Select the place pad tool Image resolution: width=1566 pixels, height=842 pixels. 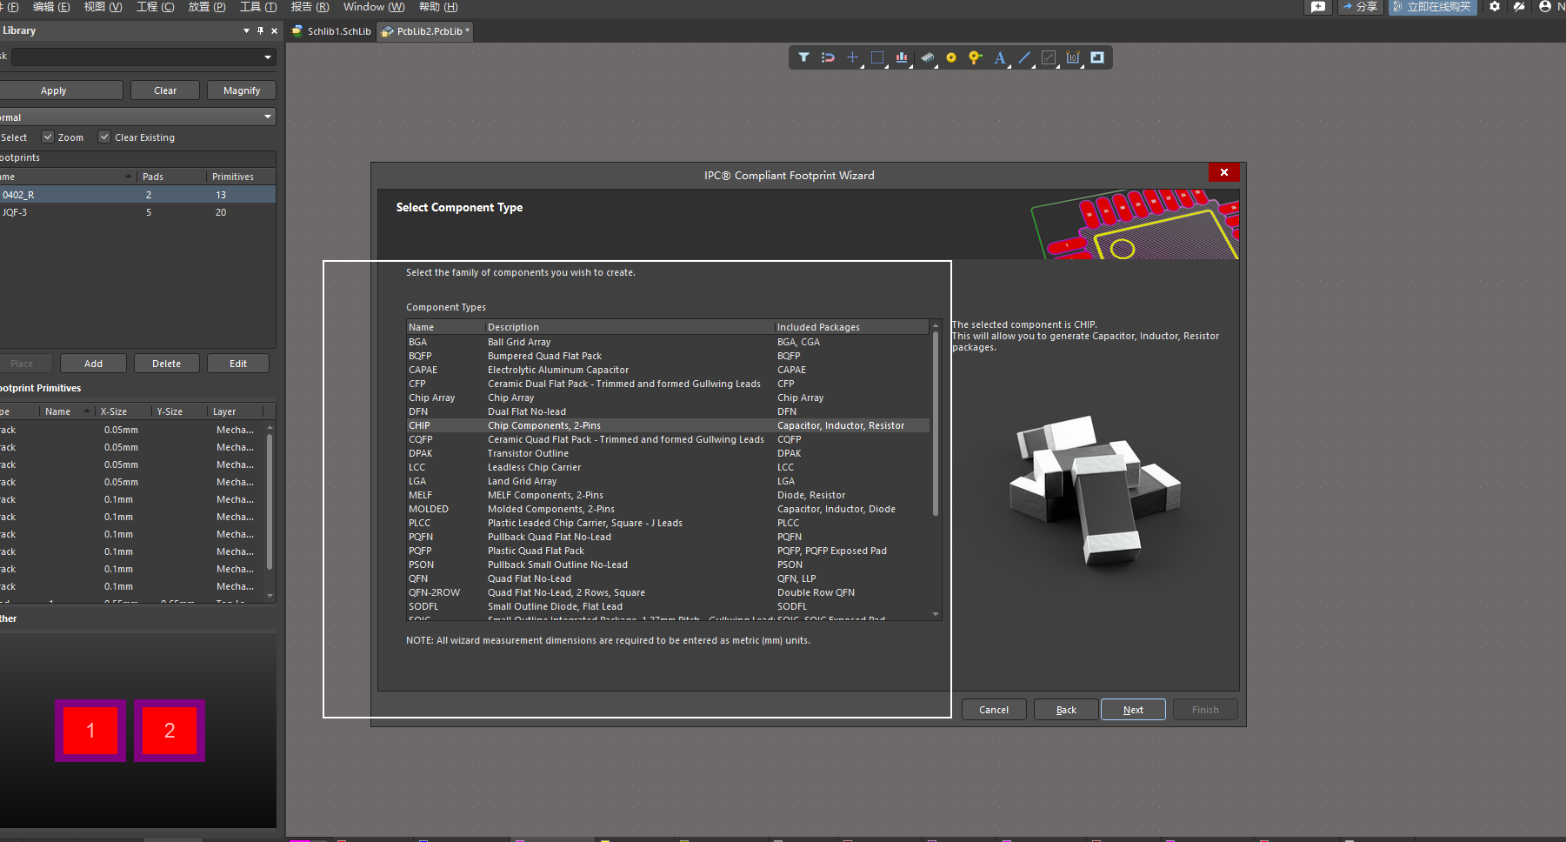point(951,57)
